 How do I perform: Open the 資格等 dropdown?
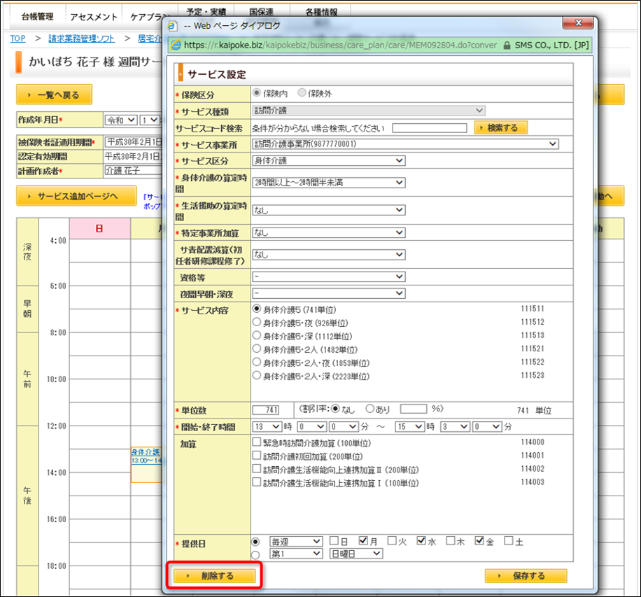329,277
